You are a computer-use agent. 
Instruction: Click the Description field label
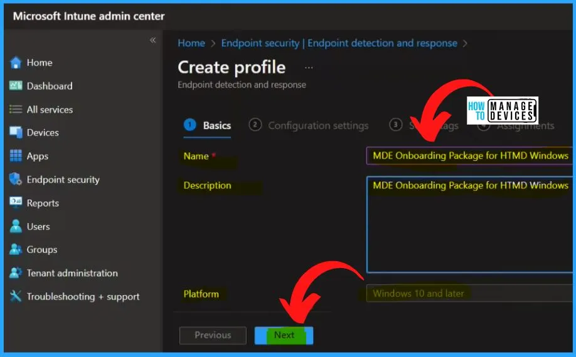click(207, 185)
